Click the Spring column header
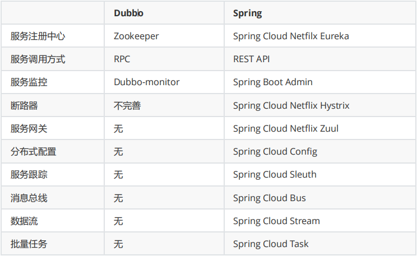The width and height of the screenshot is (417, 256). tap(247, 13)
